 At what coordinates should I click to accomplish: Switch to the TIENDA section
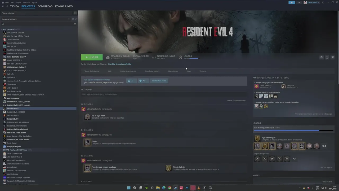tap(15, 6)
